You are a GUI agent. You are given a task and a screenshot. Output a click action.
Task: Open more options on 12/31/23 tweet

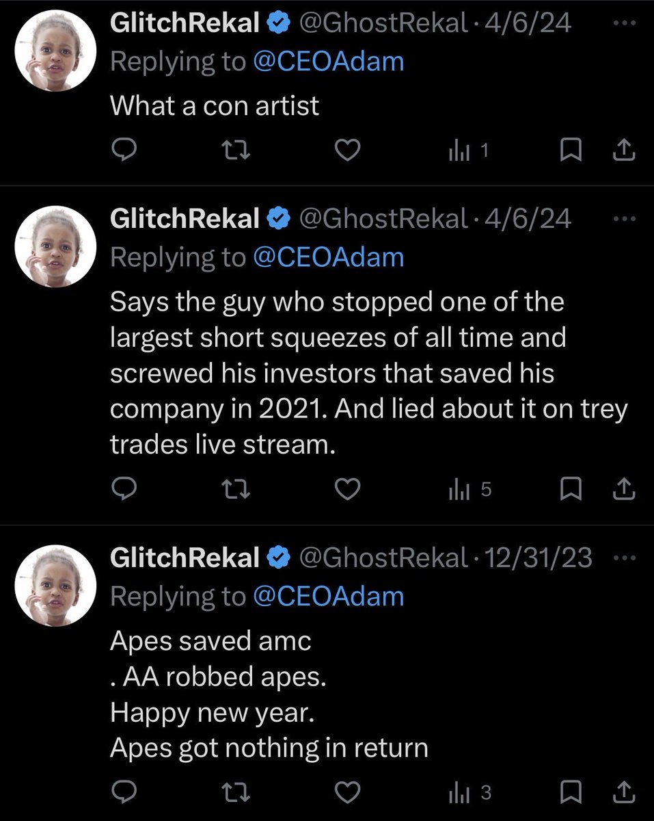click(625, 558)
